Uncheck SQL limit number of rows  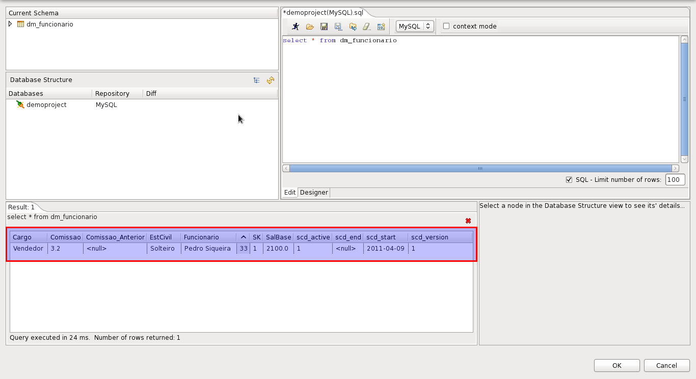click(x=569, y=180)
